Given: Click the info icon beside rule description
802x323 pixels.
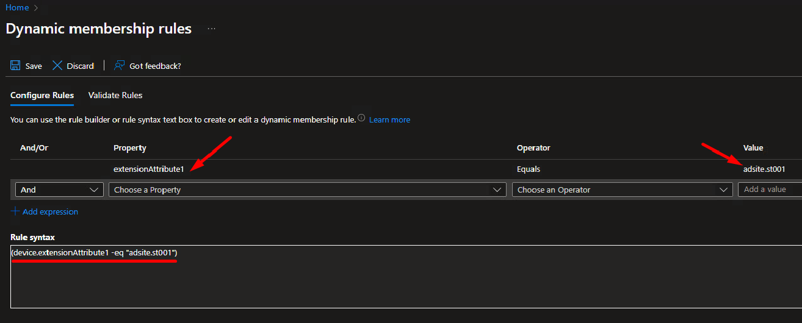Looking at the screenshot, I should (x=361, y=118).
